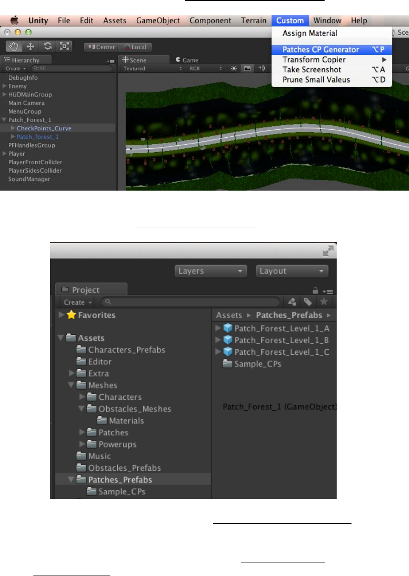Click the Project search field
The height and width of the screenshot is (576, 409).
pos(191,302)
